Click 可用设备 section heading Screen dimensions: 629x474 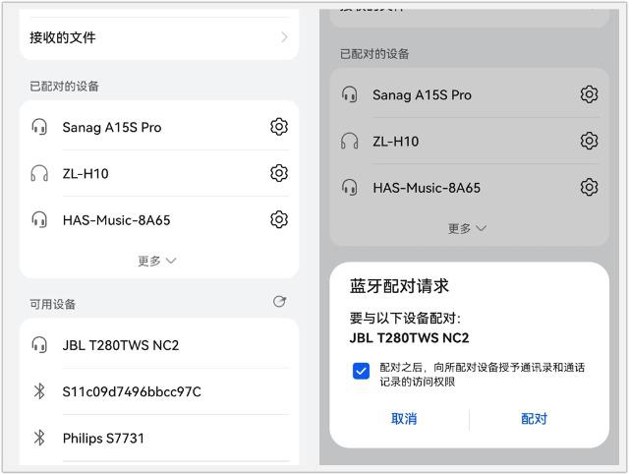[52, 304]
